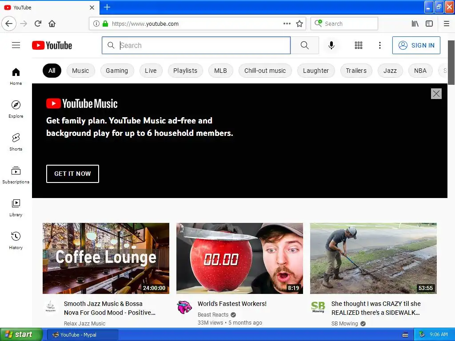The image size is (455, 341).
Task: Go back to the previous page
Action: pyautogui.click(x=9, y=24)
